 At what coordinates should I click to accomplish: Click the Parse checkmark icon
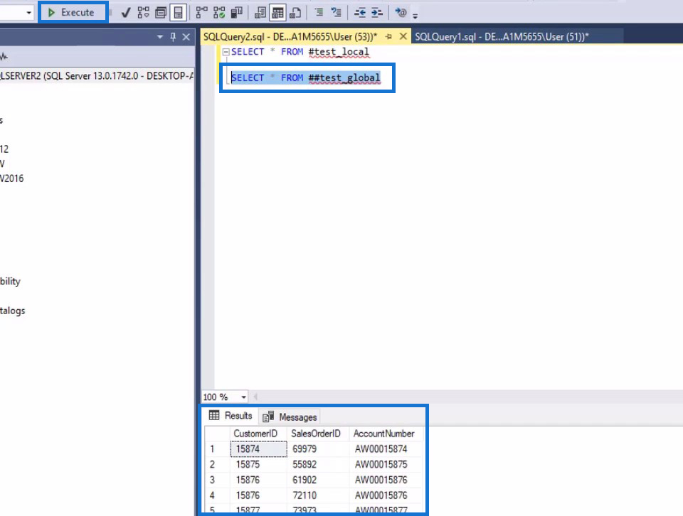click(x=126, y=13)
